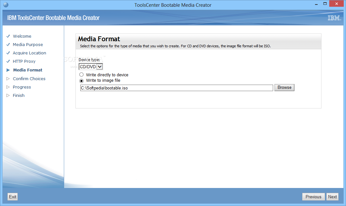The width and height of the screenshot is (346, 206).
Task: Maximize the ToolsCenter window
Action: 325,4
